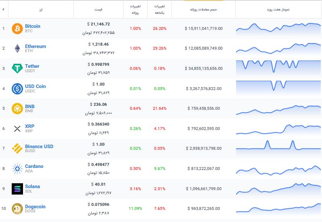Open the Bitcoin coin page link

(x=33, y=26)
